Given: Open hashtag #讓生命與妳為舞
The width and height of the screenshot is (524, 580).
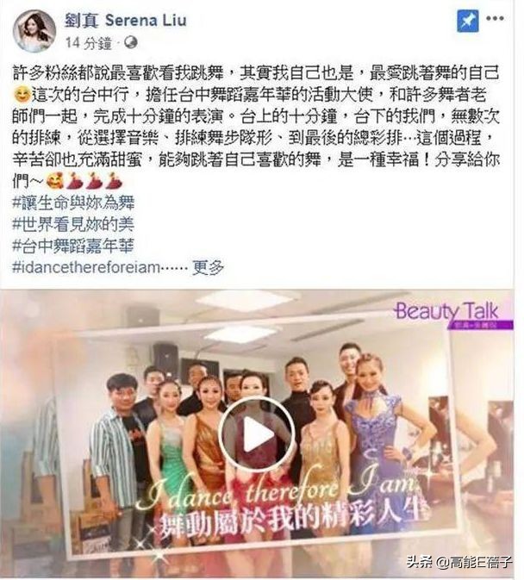Looking at the screenshot, I should pyautogui.click(x=73, y=203).
